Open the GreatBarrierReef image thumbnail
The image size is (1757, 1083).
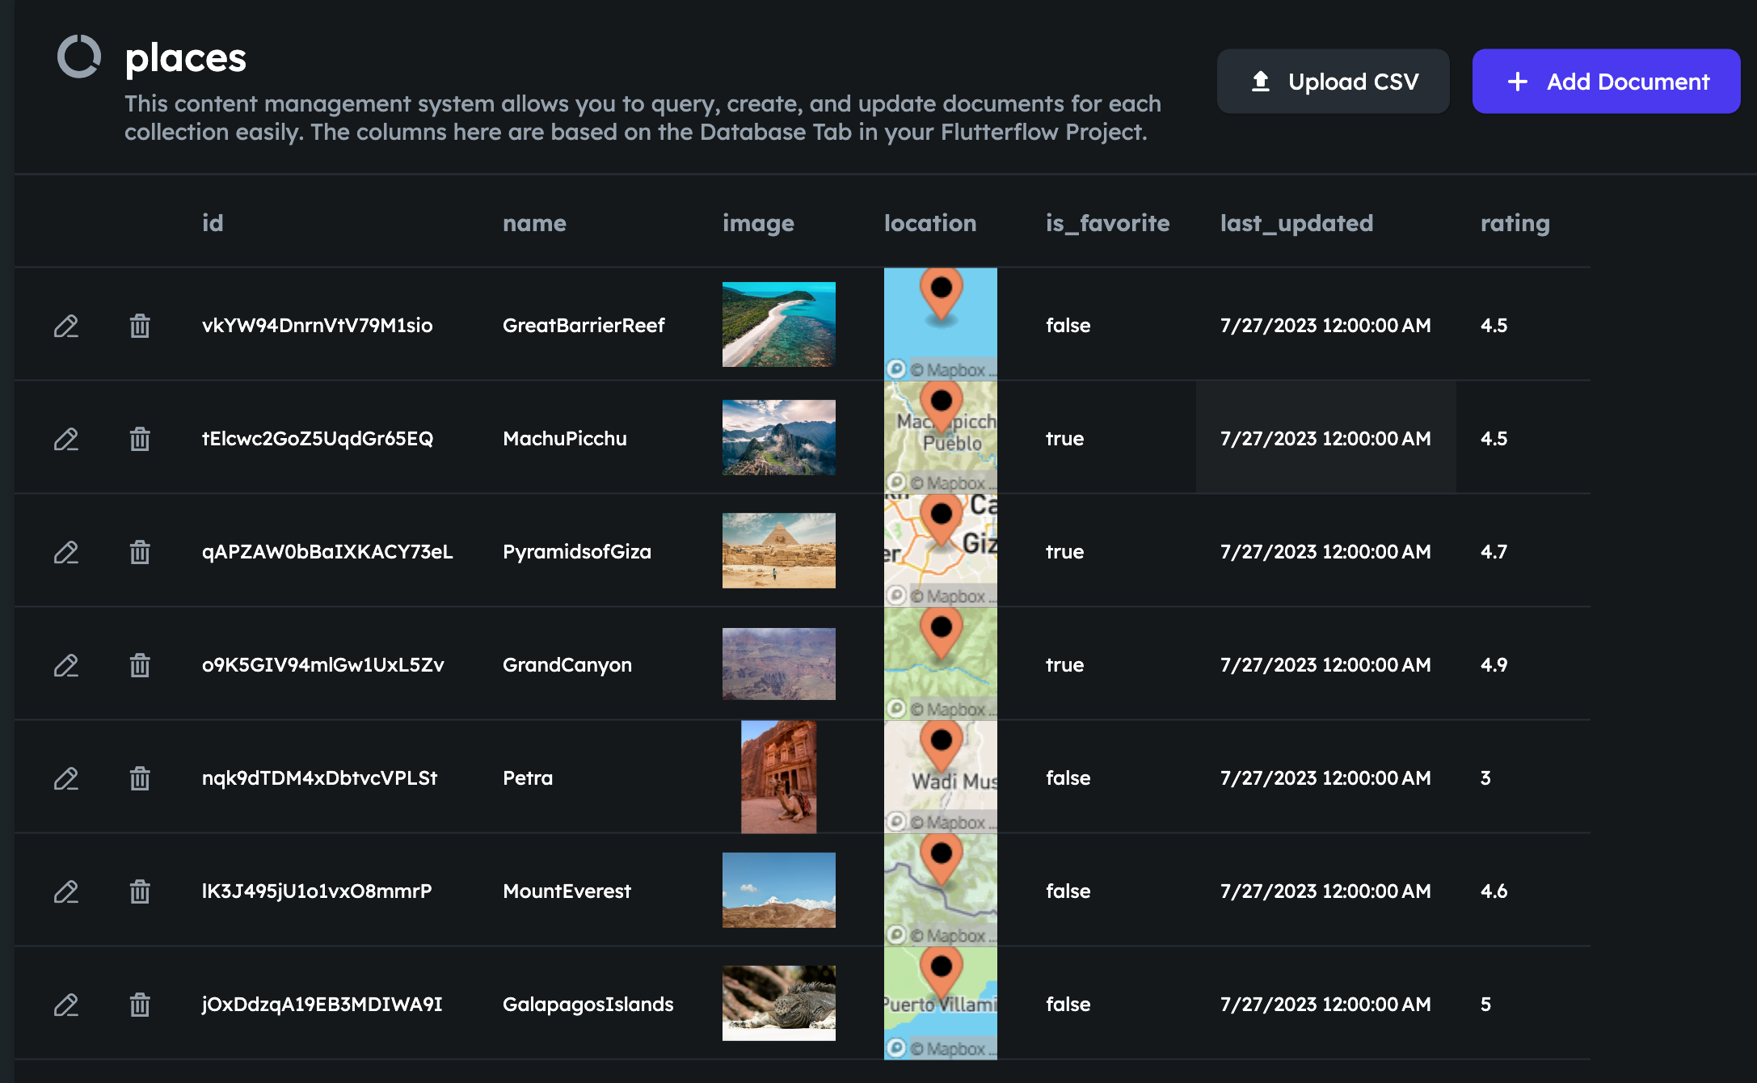778,324
